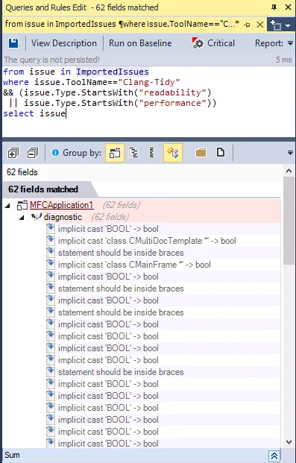Click the '62 fields' count text
This screenshot has width=296, height=463.
[x=22, y=172]
